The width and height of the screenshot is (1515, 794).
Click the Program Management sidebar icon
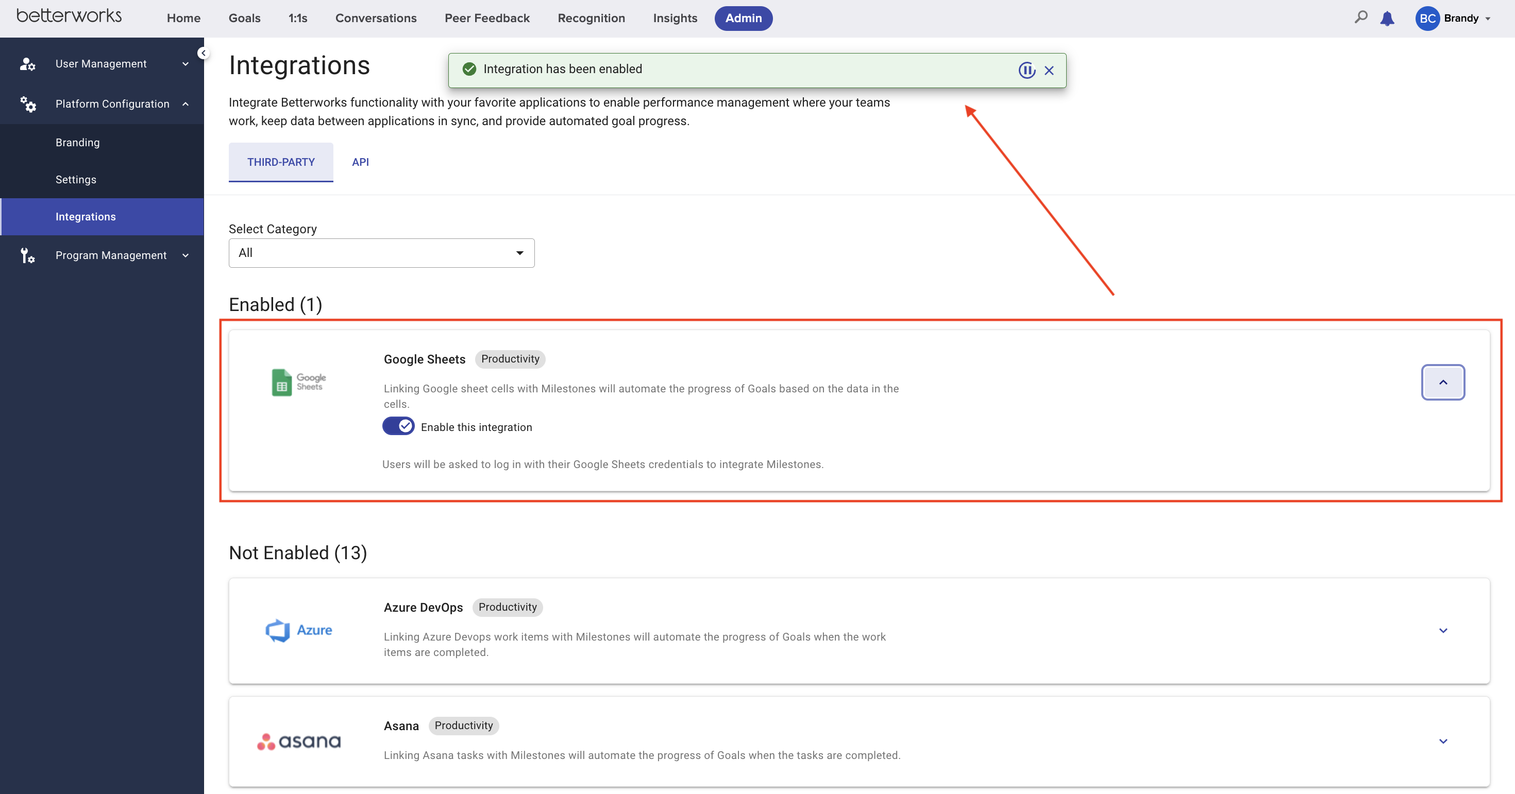28,255
